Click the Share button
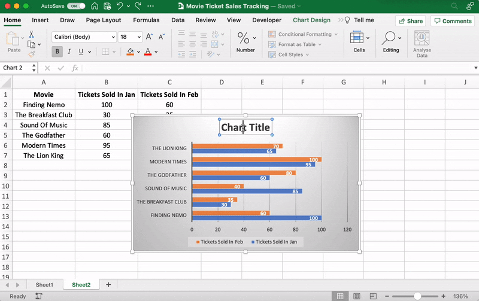The width and height of the screenshot is (479, 301). click(x=411, y=21)
